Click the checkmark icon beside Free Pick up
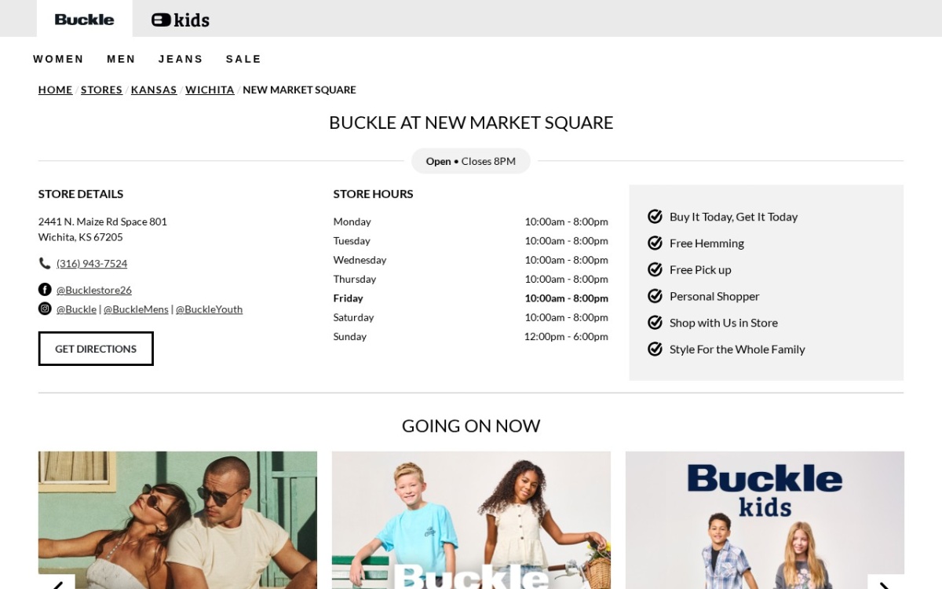The height and width of the screenshot is (589, 942). pos(655,269)
